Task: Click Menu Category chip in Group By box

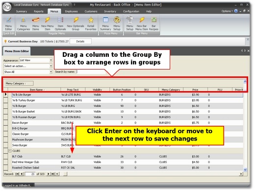Action: [19, 83]
